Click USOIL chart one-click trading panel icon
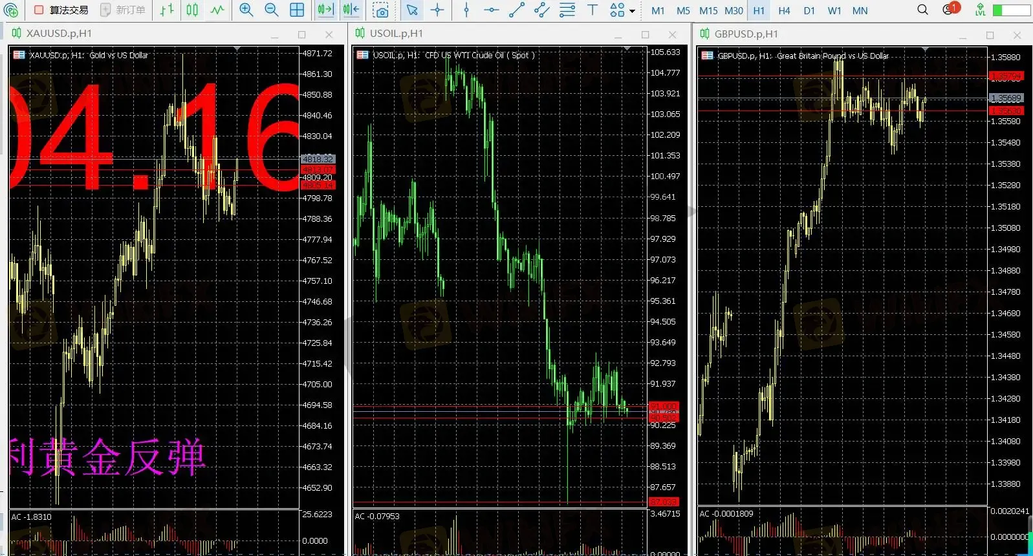 (x=363, y=55)
